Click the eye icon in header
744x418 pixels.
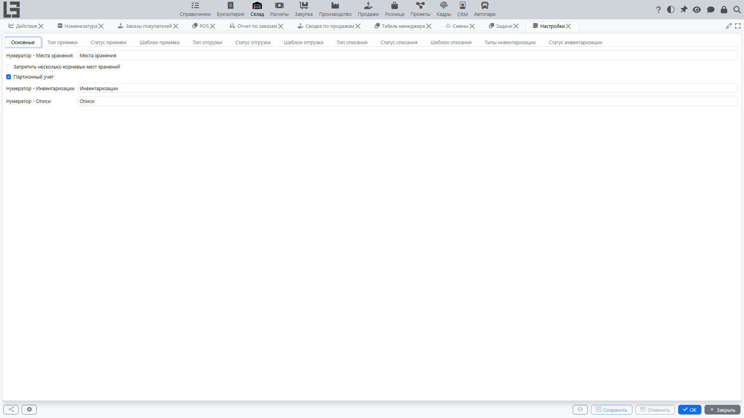pos(697,10)
